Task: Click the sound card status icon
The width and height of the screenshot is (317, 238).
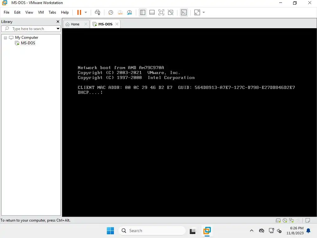Action: tap(297, 220)
